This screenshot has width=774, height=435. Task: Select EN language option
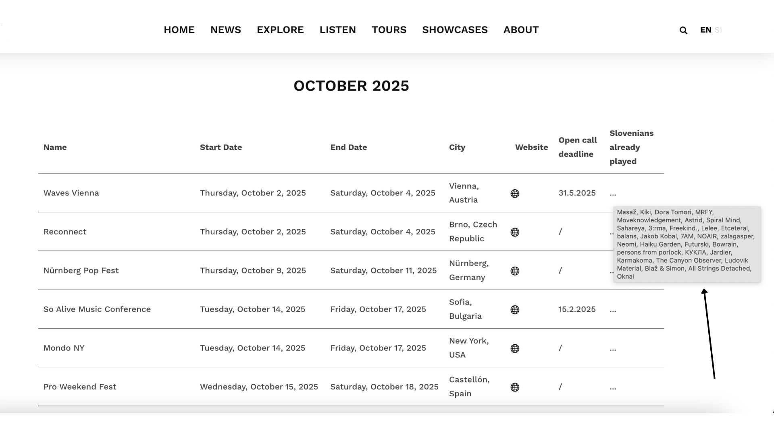(x=705, y=30)
